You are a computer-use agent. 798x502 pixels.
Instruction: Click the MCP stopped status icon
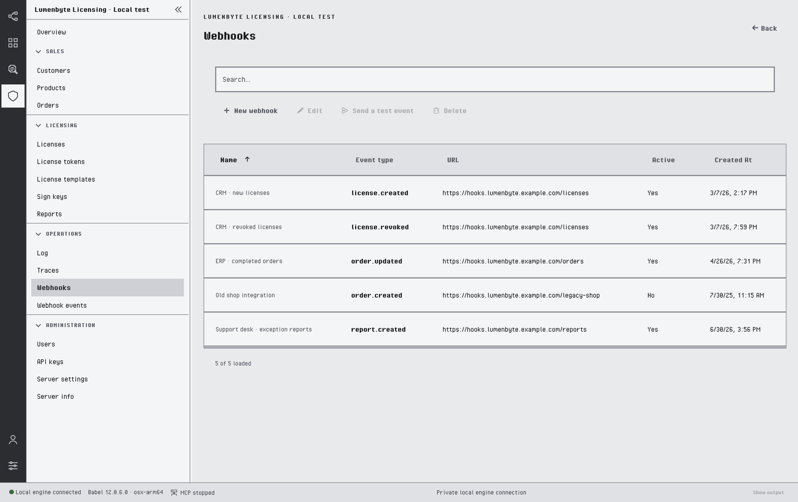coord(174,493)
